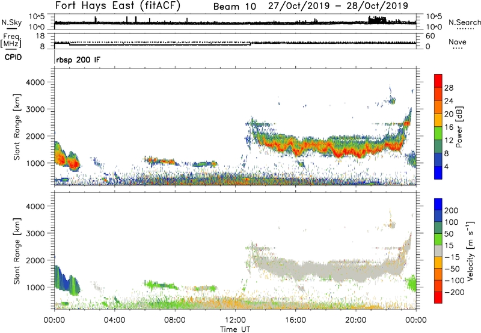This screenshot has height=333, width=481.
Task: Click the '3000' tick on velocity plot axis
Action: click(x=35, y=233)
